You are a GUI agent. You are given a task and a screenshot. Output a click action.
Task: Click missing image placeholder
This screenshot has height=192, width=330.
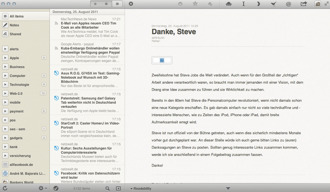click(x=162, y=60)
